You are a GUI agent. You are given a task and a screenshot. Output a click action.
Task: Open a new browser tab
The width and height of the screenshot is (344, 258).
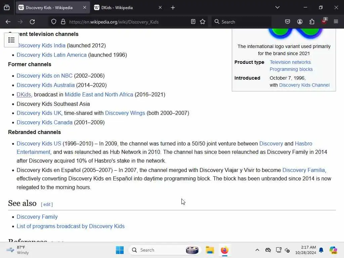tap(173, 8)
